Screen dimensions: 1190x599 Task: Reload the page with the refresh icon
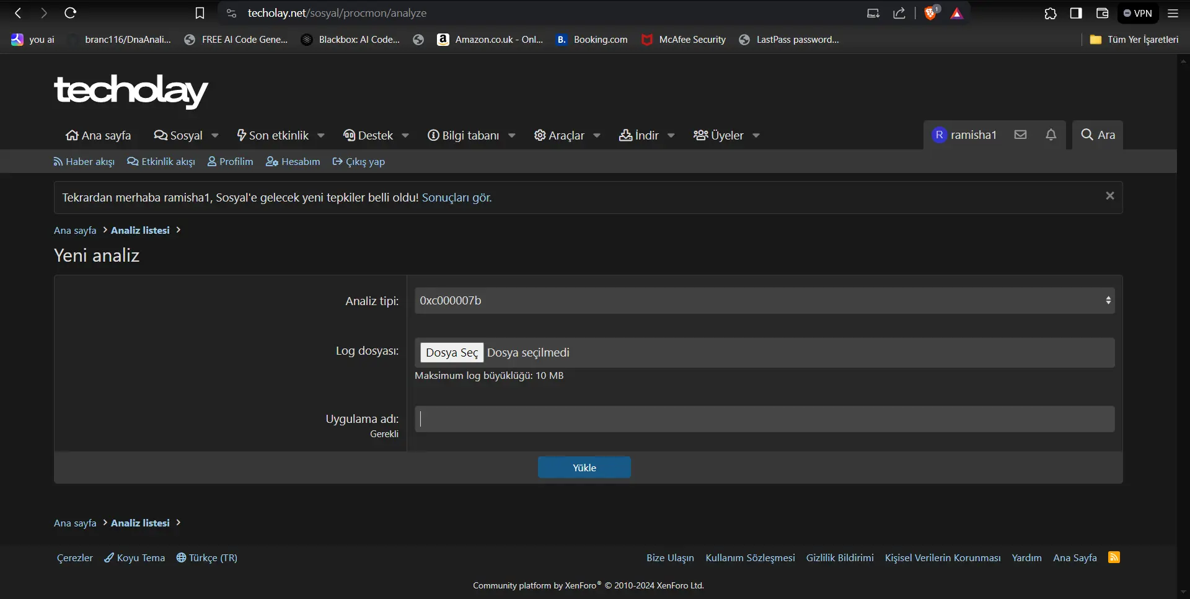point(71,13)
